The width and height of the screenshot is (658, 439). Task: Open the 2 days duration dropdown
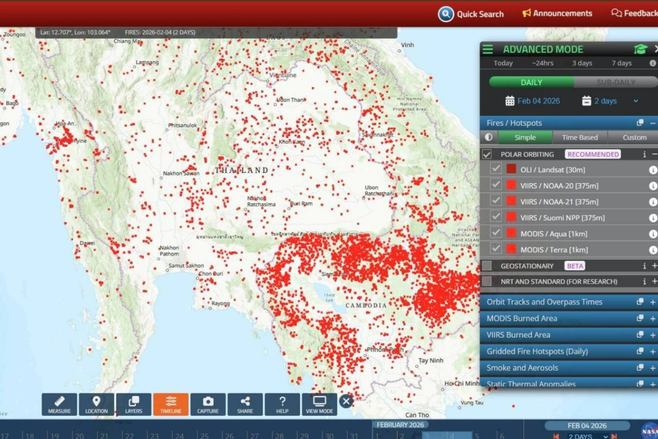tap(635, 101)
